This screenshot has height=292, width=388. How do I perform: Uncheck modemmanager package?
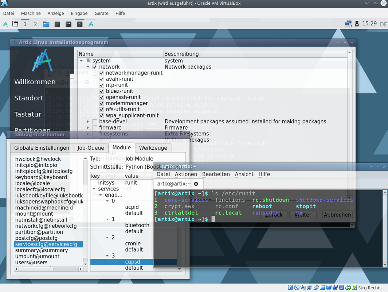[101, 103]
